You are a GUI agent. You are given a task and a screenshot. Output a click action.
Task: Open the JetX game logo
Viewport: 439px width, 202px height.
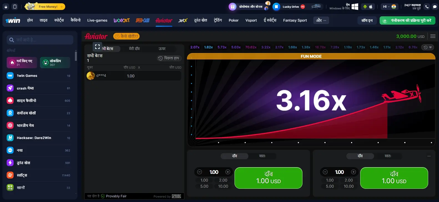click(x=183, y=20)
